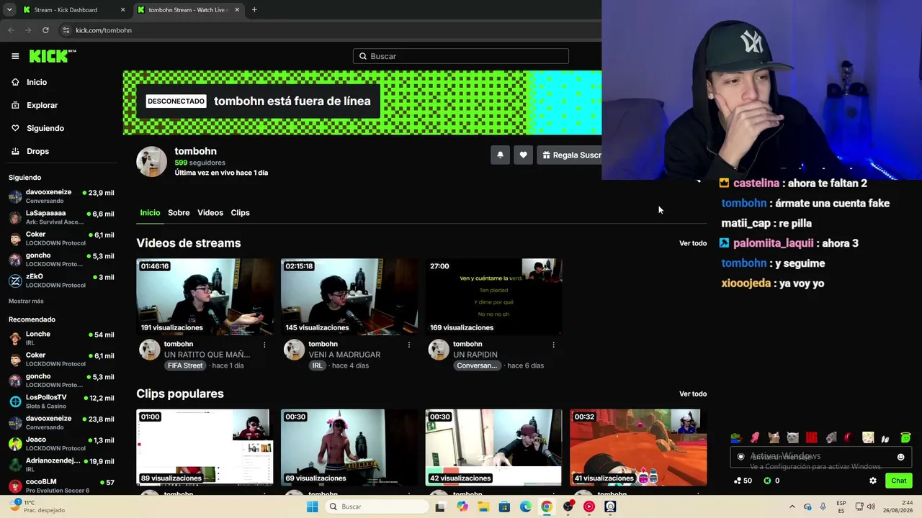Click the Regala Suscripciones gift button

coord(570,155)
